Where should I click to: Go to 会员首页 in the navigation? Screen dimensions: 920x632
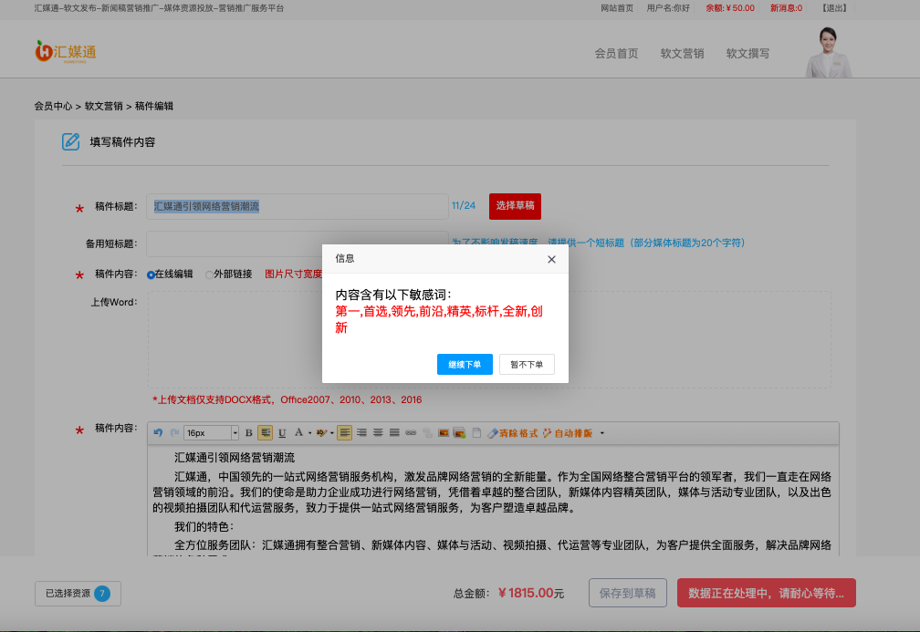click(616, 53)
